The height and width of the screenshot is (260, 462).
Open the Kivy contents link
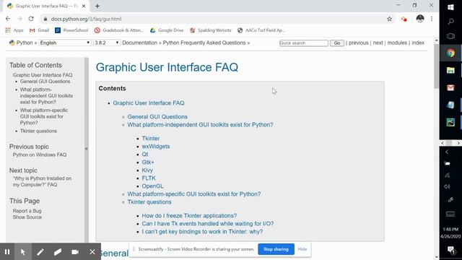click(147, 170)
